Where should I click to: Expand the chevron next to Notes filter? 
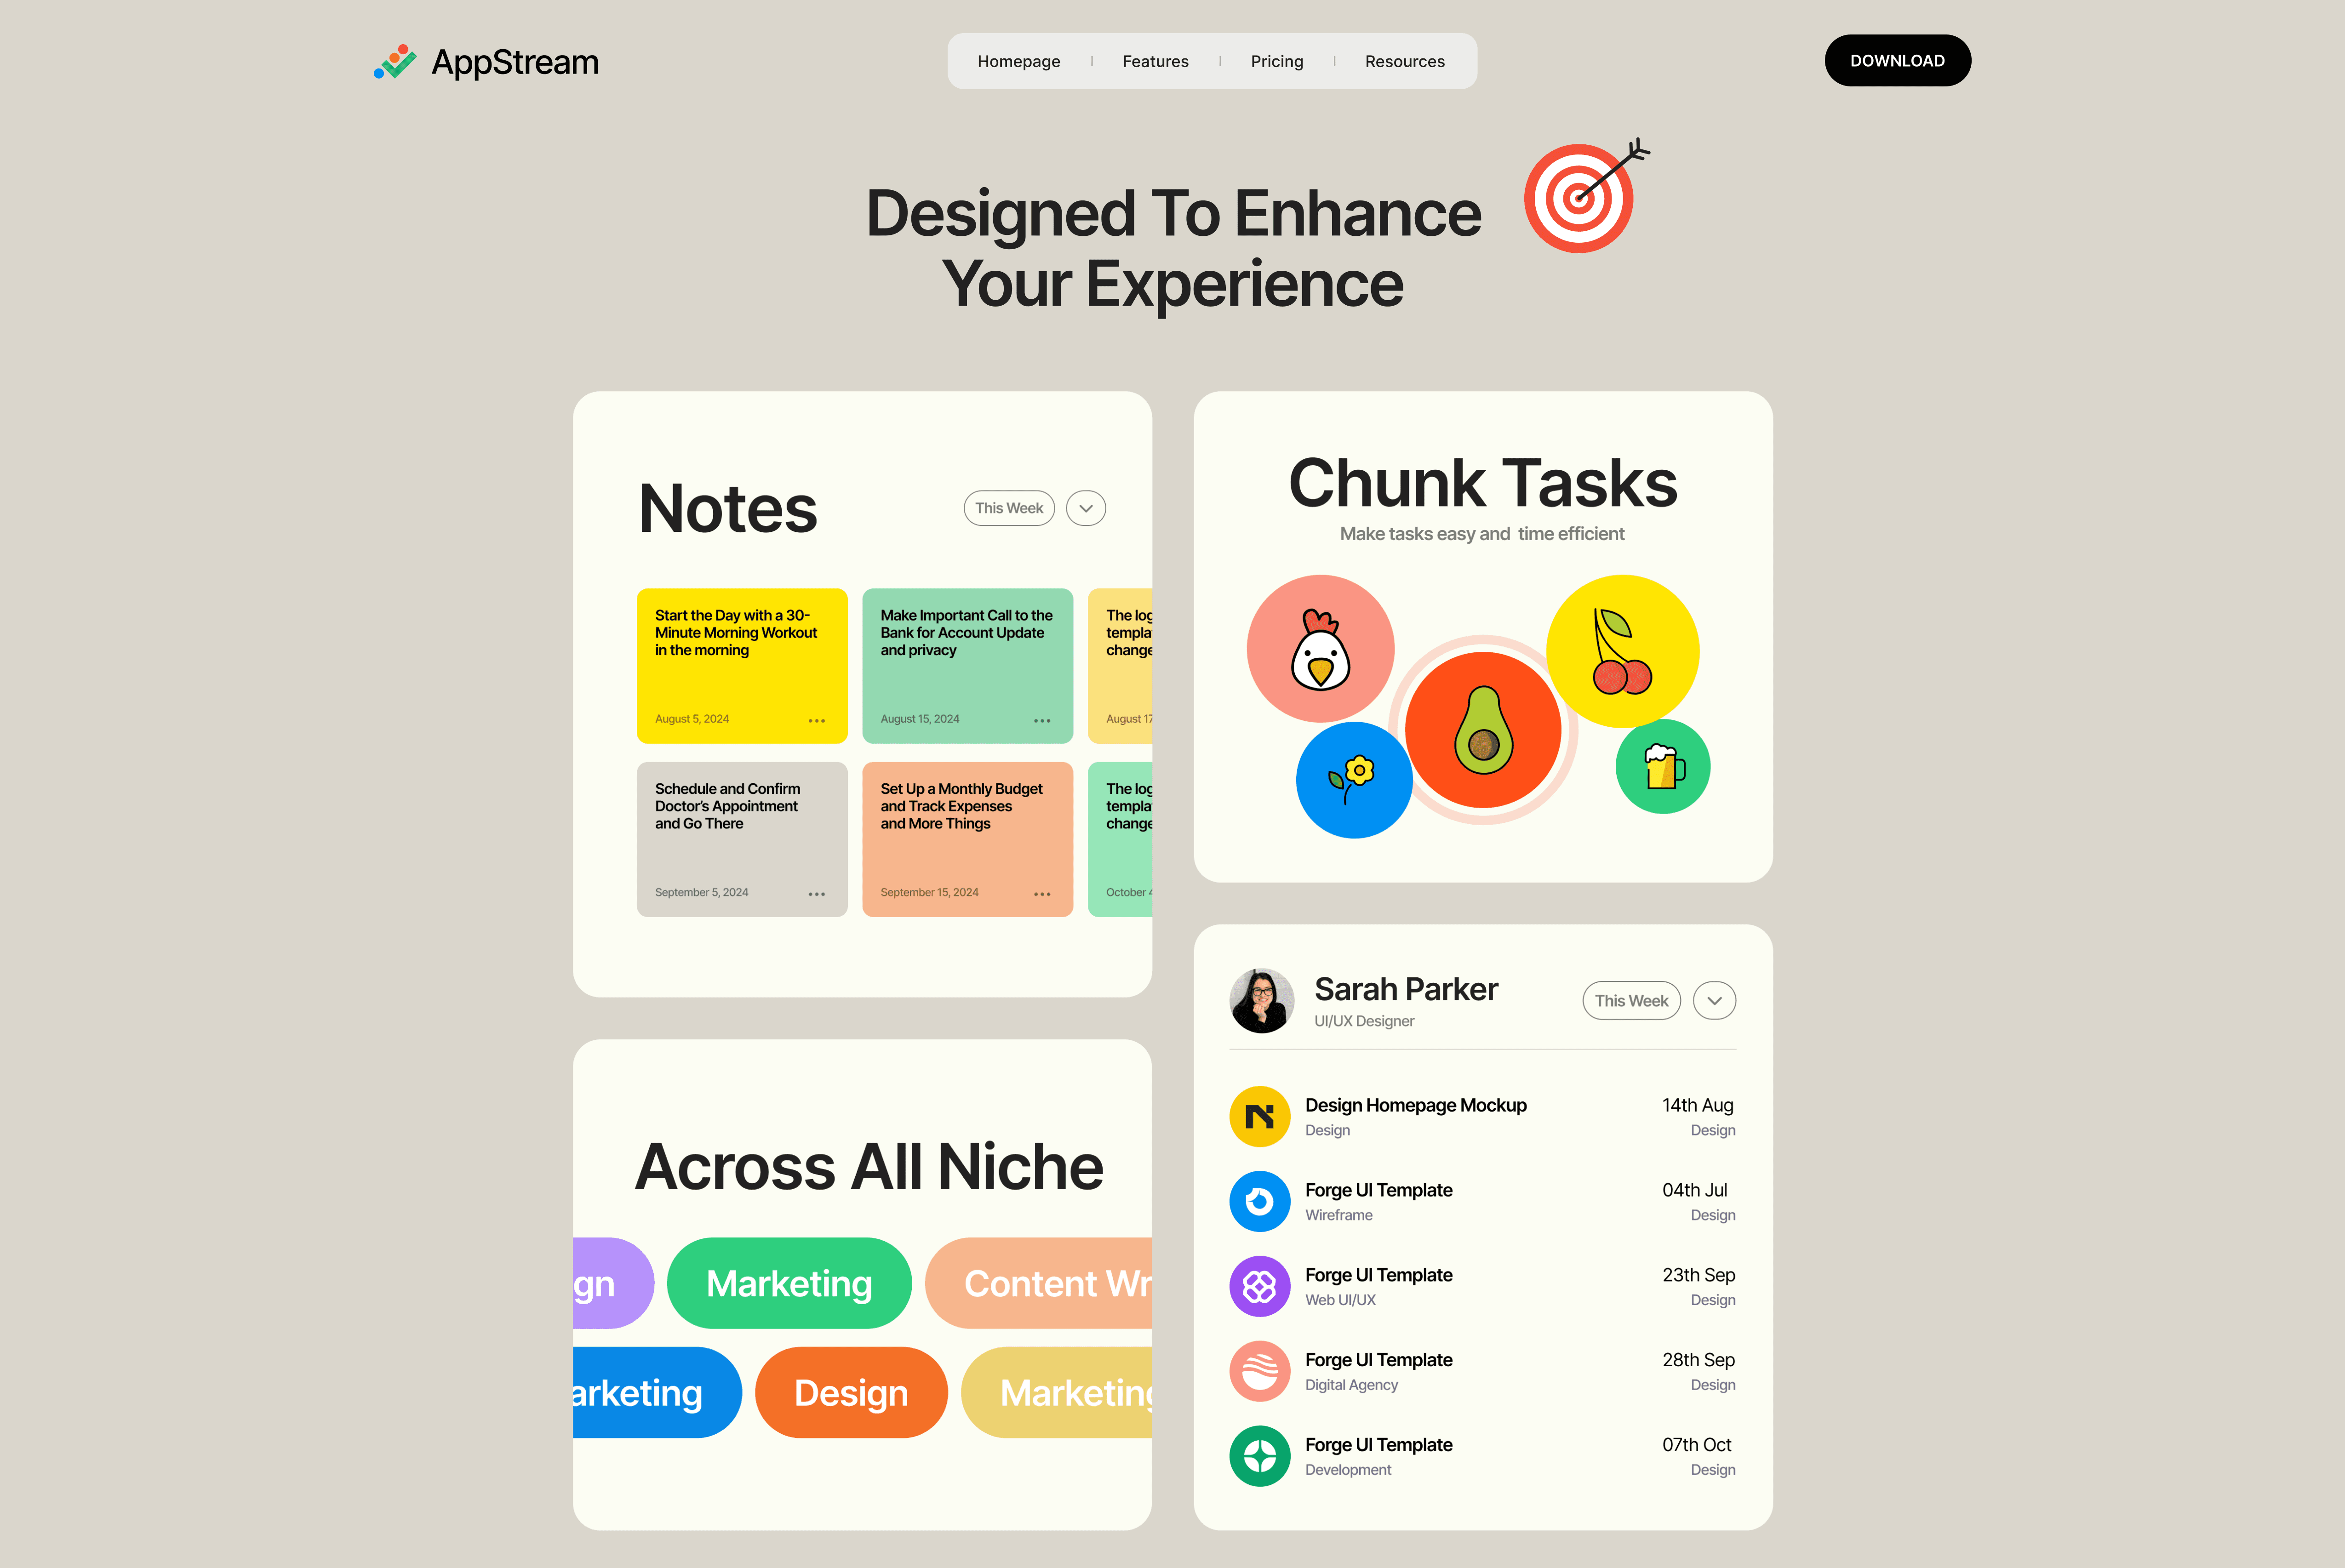click(x=1085, y=508)
